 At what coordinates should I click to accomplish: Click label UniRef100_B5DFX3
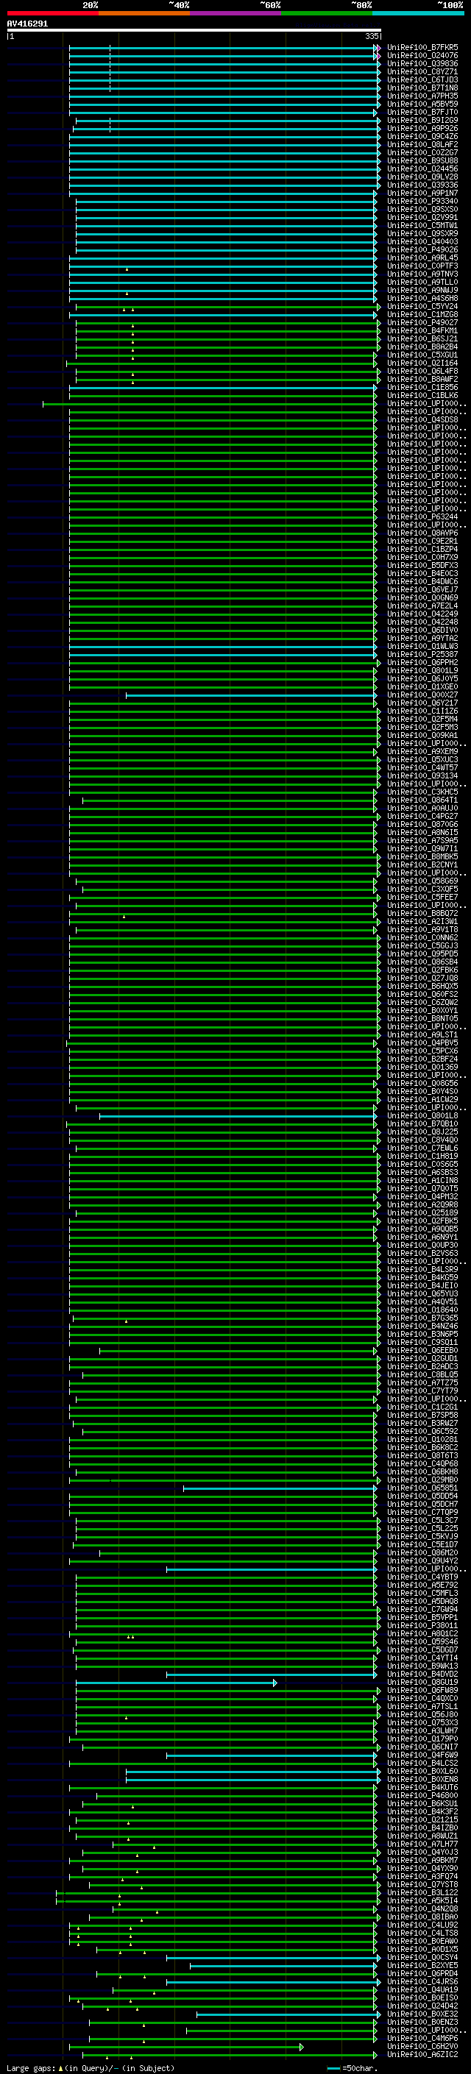click(422, 565)
